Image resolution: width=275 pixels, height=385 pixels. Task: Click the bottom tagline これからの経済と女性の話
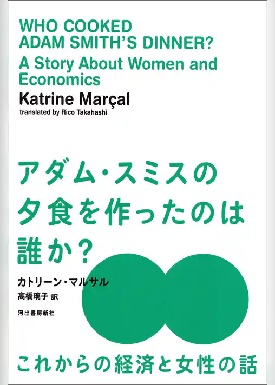point(137,364)
